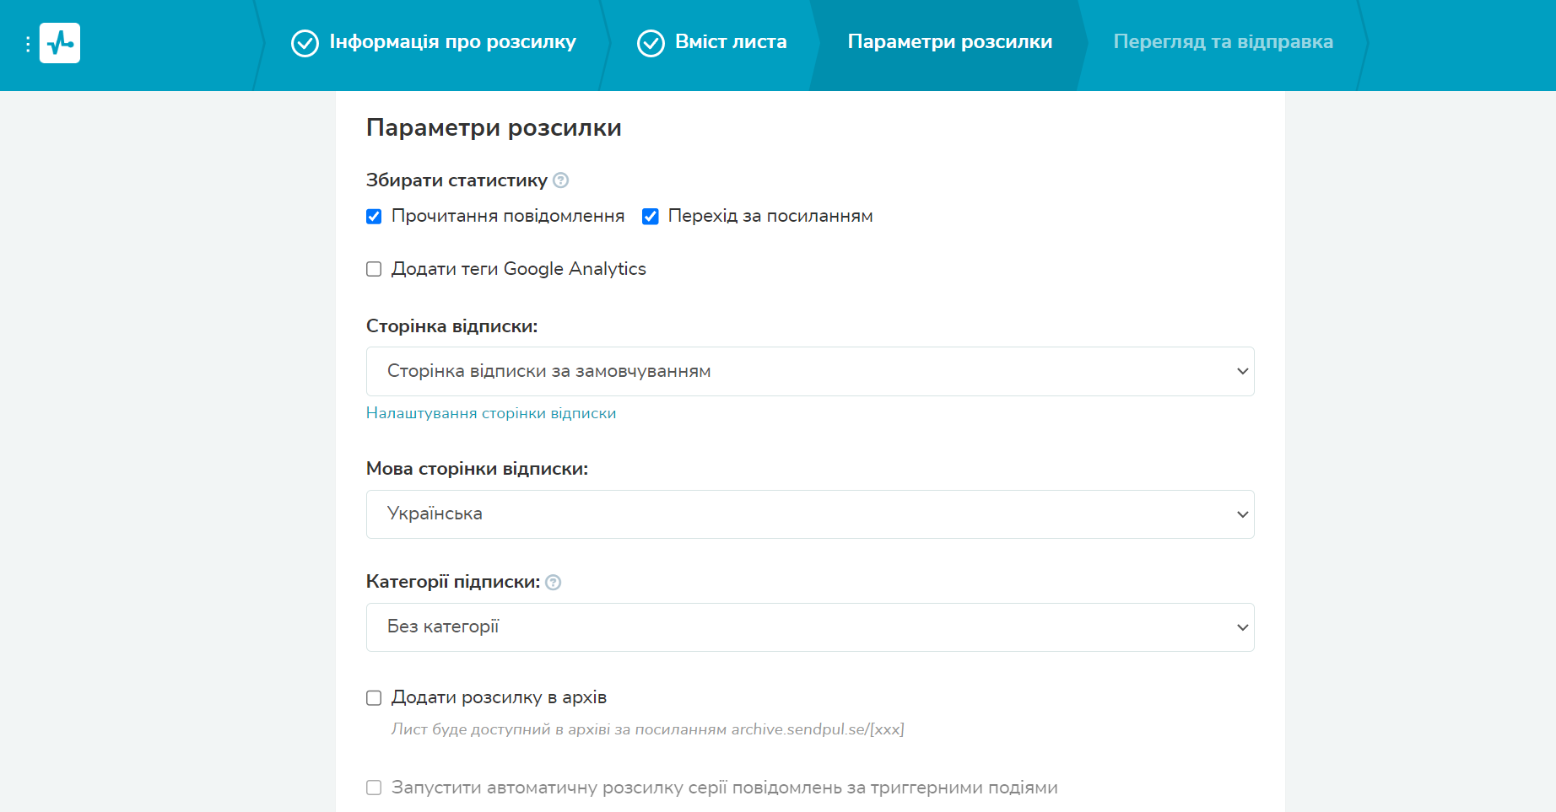Click the SendPulse logo icon
The width and height of the screenshot is (1556, 812).
60,43
